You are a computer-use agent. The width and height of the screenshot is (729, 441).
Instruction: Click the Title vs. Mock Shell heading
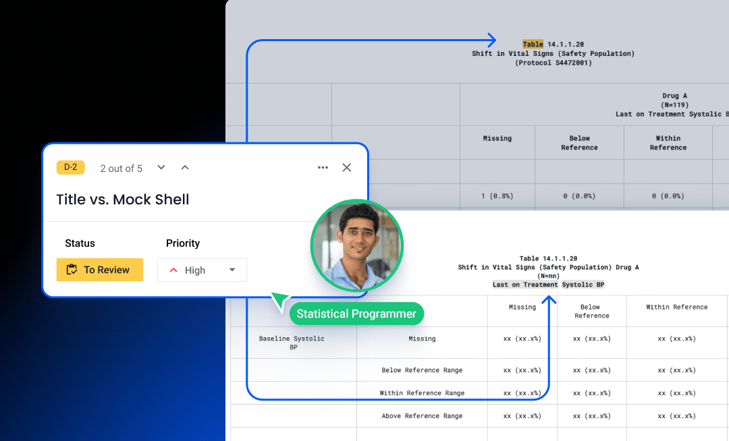point(123,200)
